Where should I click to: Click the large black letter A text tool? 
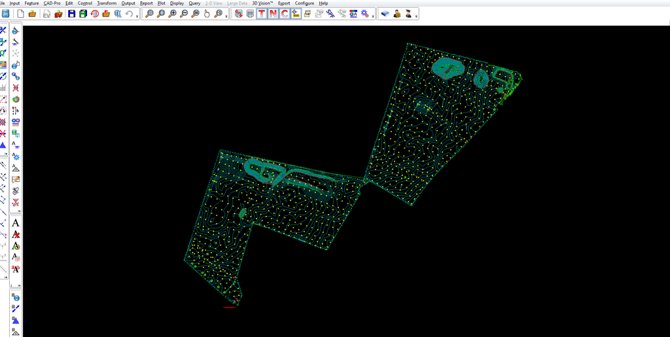(16, 223)
